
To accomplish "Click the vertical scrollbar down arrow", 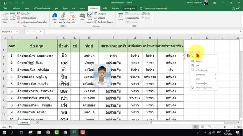I will [x=241, y=119].
